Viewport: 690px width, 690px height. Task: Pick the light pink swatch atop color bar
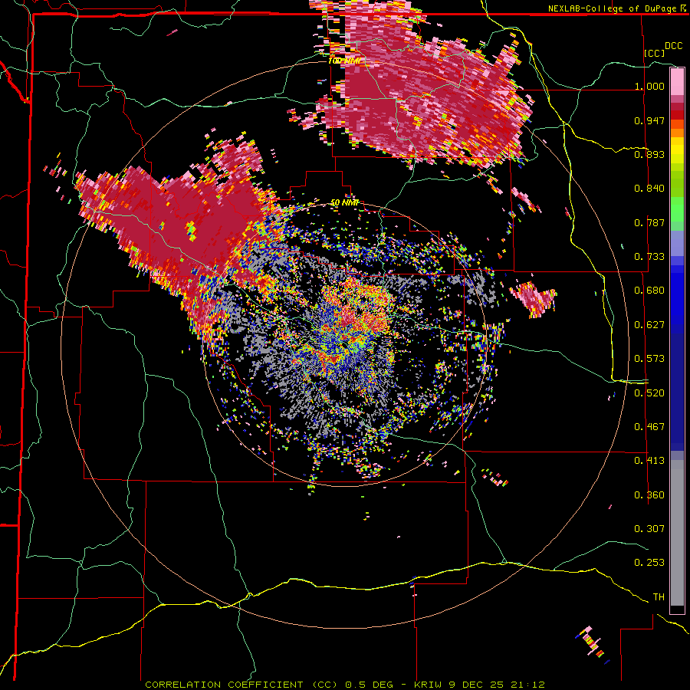point(677,82)
